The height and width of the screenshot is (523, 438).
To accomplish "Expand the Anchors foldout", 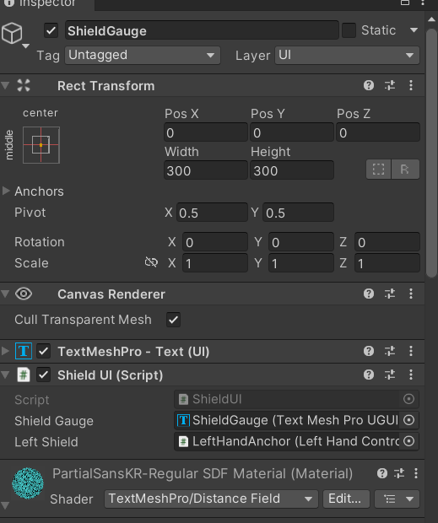I will click(x=5, y=191).
